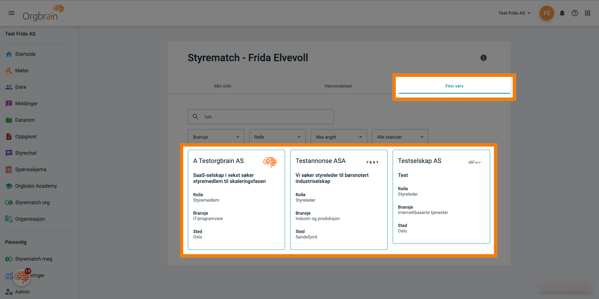Switch to the Henvendelser tab
Viewport: 599px width, 299px height.
tap(338, 86)
